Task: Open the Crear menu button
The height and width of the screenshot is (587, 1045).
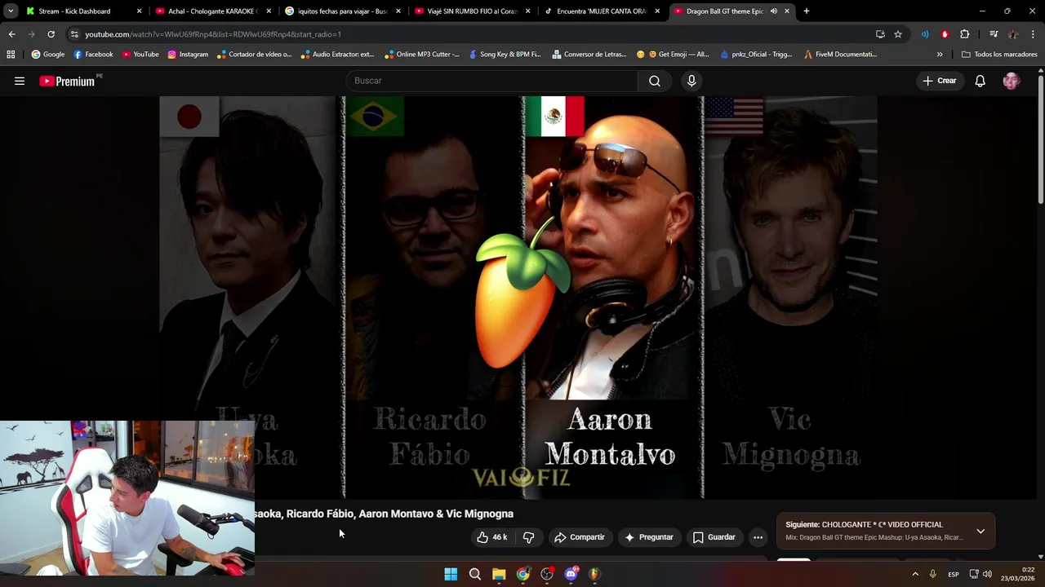Action: pos(940,81)
